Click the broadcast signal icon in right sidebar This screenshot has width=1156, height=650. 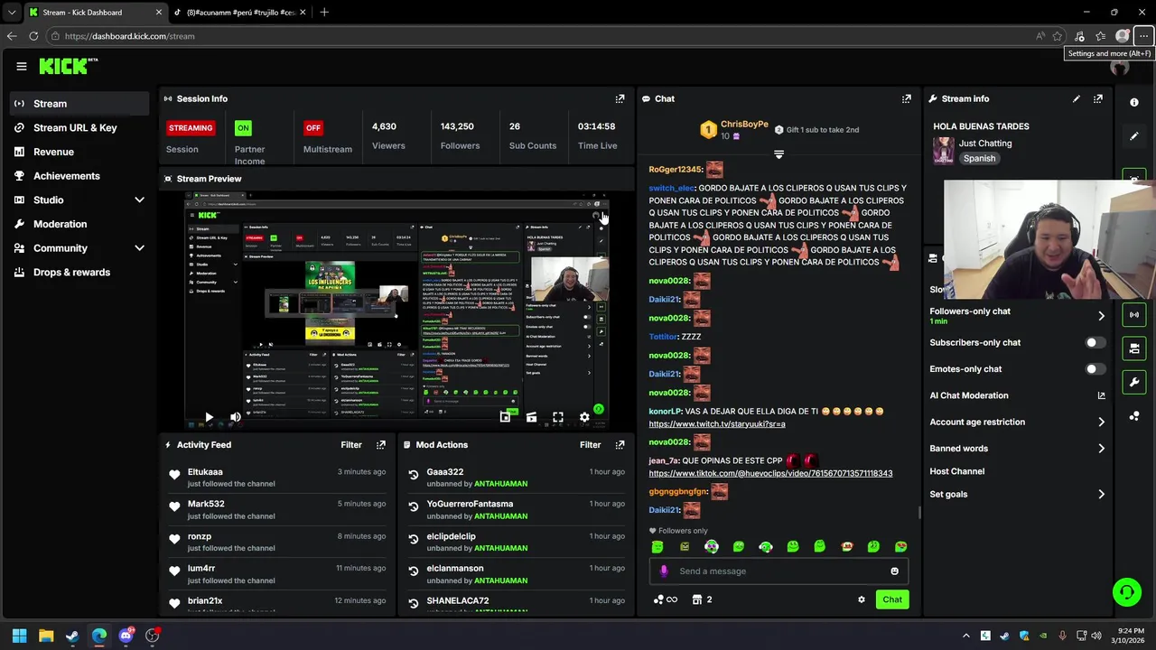tap(1134, 314)
